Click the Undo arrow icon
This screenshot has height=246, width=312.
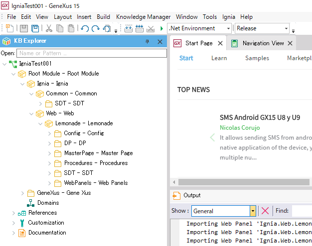85,28
